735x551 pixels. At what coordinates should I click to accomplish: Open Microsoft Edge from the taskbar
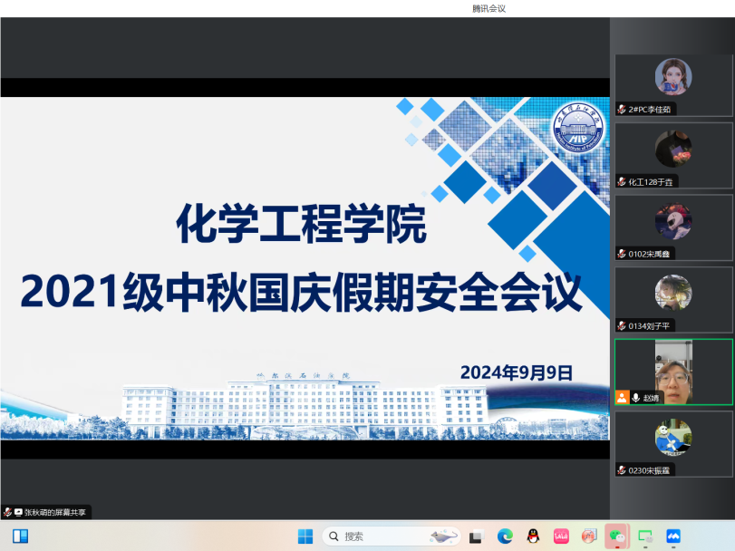(x=505, y=536)
